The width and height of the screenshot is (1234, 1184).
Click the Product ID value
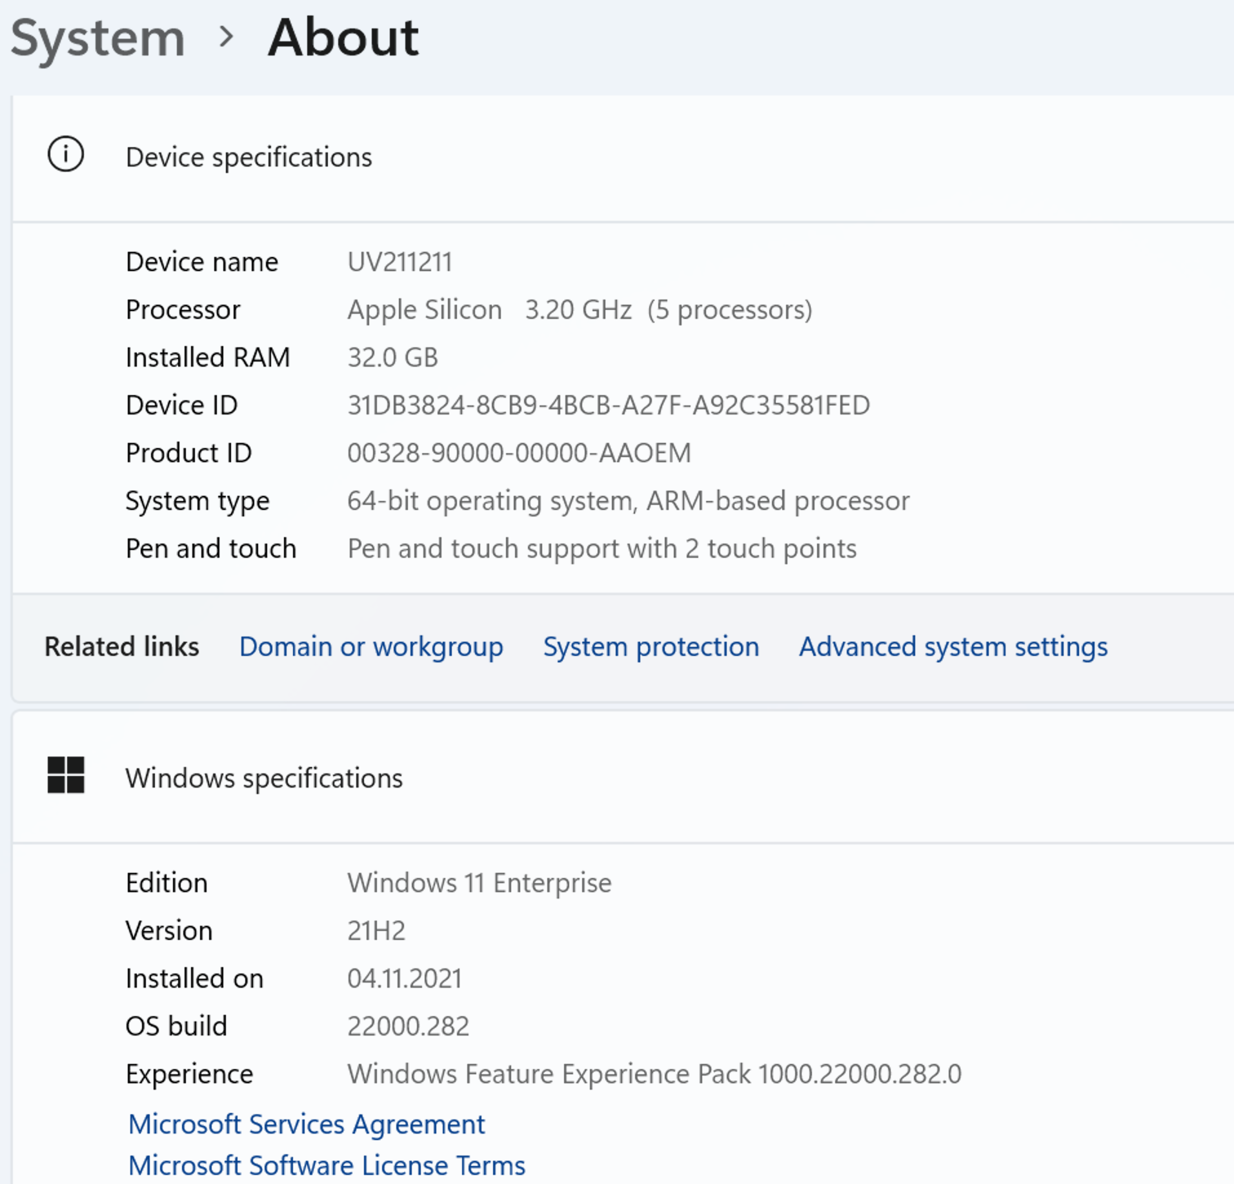[x=519, y=453]
